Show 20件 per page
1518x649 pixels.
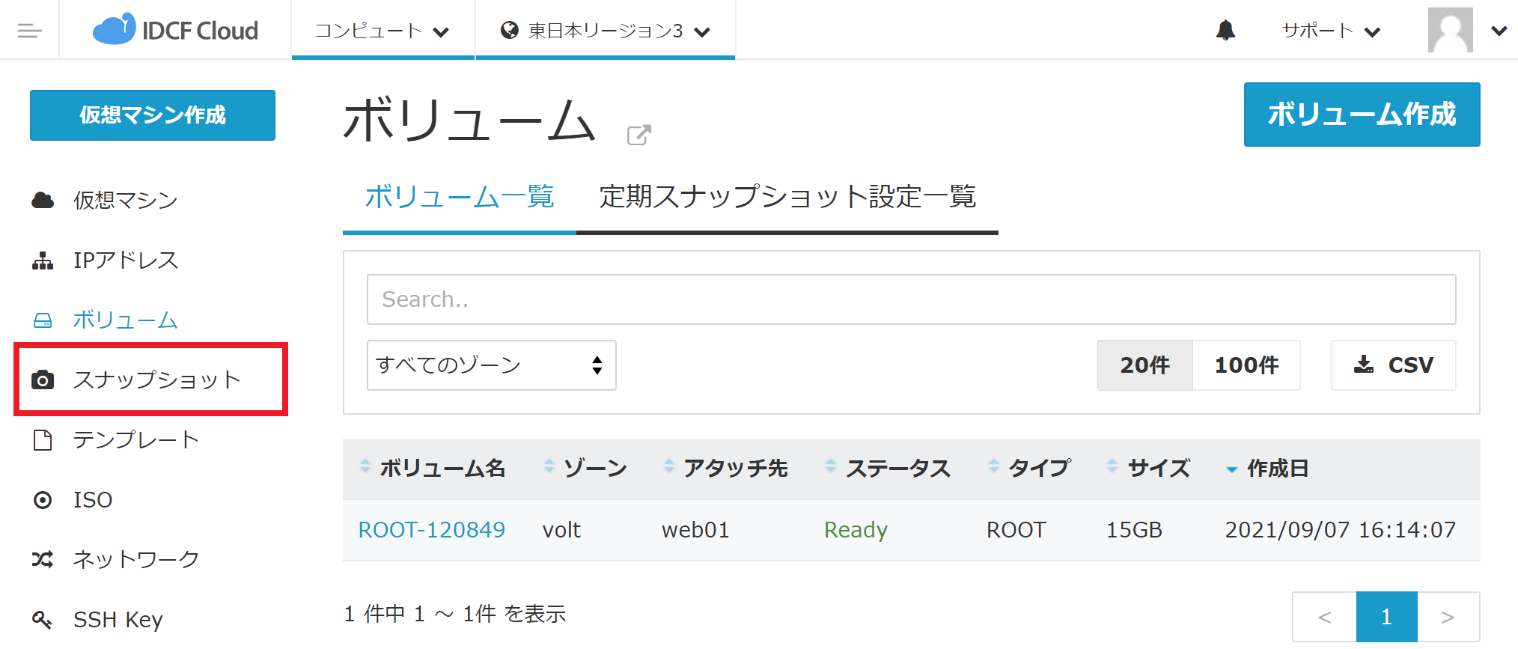1144,365
